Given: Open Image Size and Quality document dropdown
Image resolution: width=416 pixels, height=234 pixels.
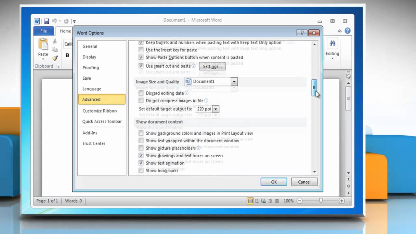Looking at the screenshot, I should (x=234, y=82).
